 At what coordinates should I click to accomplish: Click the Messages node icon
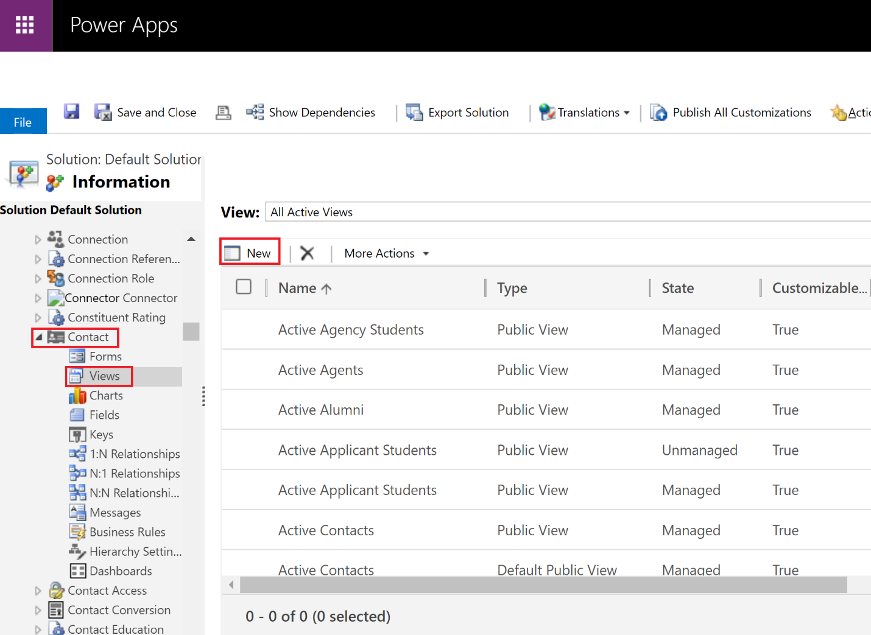(77, 512)
